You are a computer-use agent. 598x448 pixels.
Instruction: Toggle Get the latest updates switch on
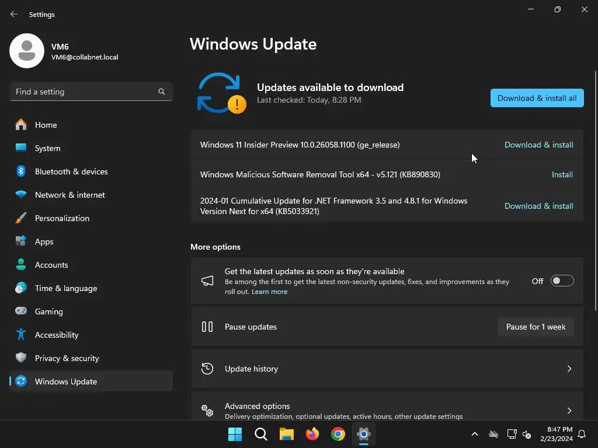[x=562, y=281]
